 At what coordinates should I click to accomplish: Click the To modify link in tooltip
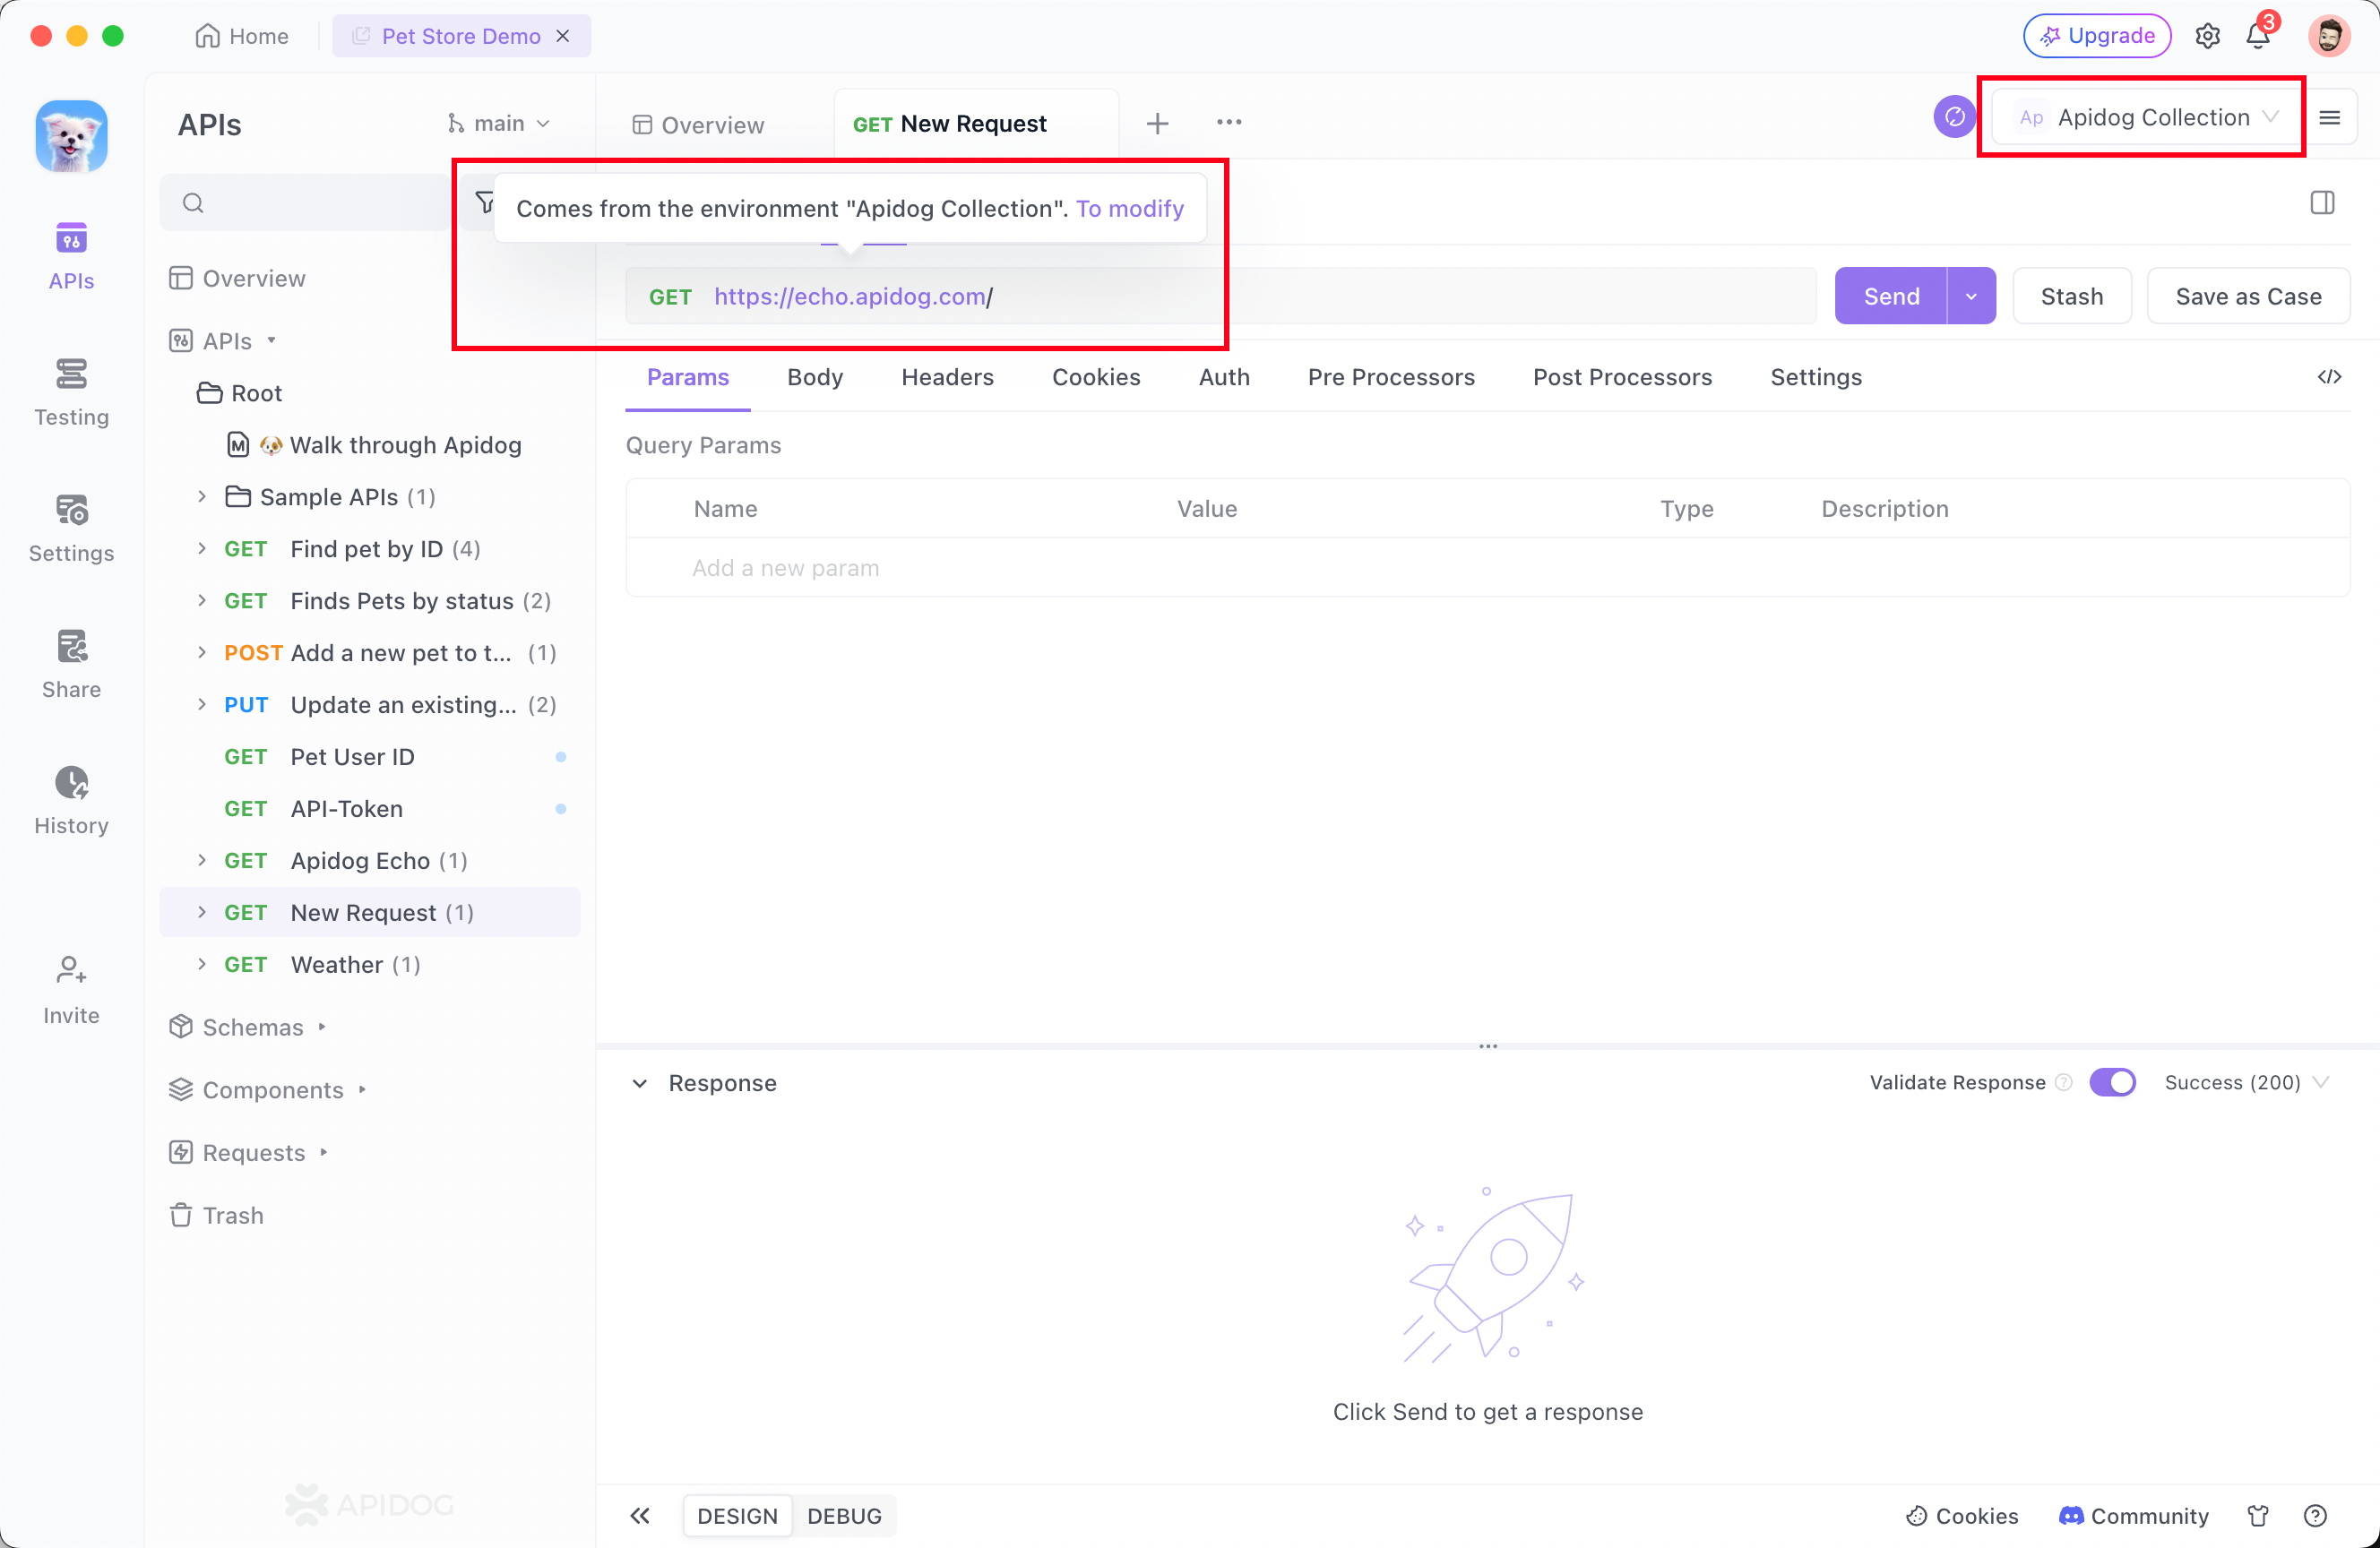(x=1129, y=208)
